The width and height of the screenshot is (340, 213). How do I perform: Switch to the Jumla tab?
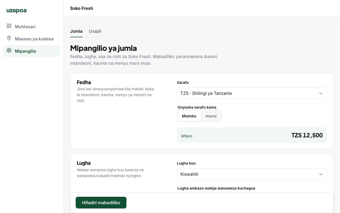(x=76, y=31)
